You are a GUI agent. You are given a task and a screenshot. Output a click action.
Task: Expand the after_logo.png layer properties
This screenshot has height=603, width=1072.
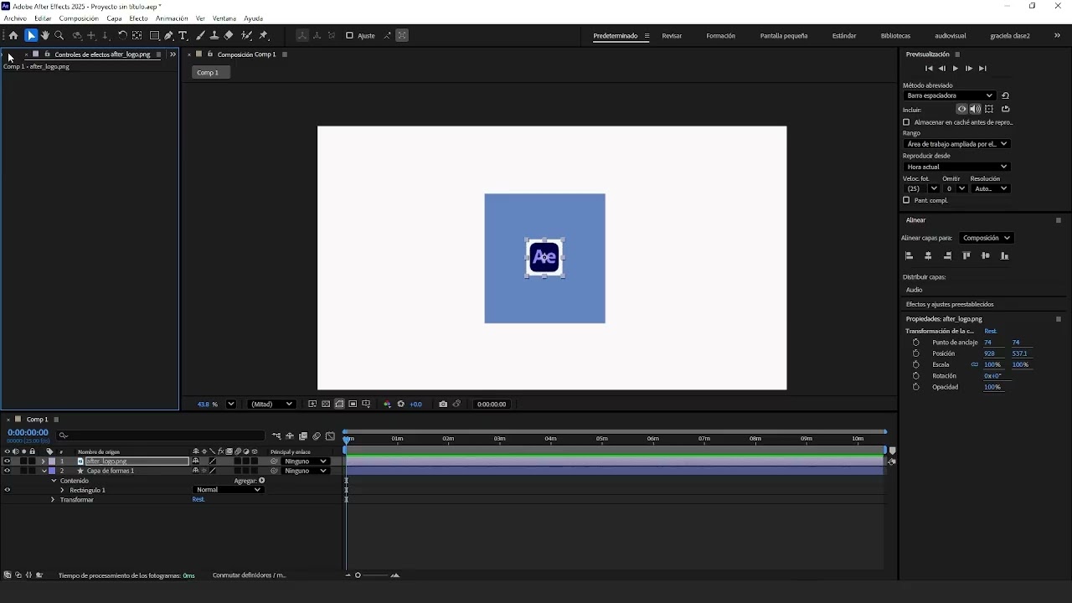point(44,461)
